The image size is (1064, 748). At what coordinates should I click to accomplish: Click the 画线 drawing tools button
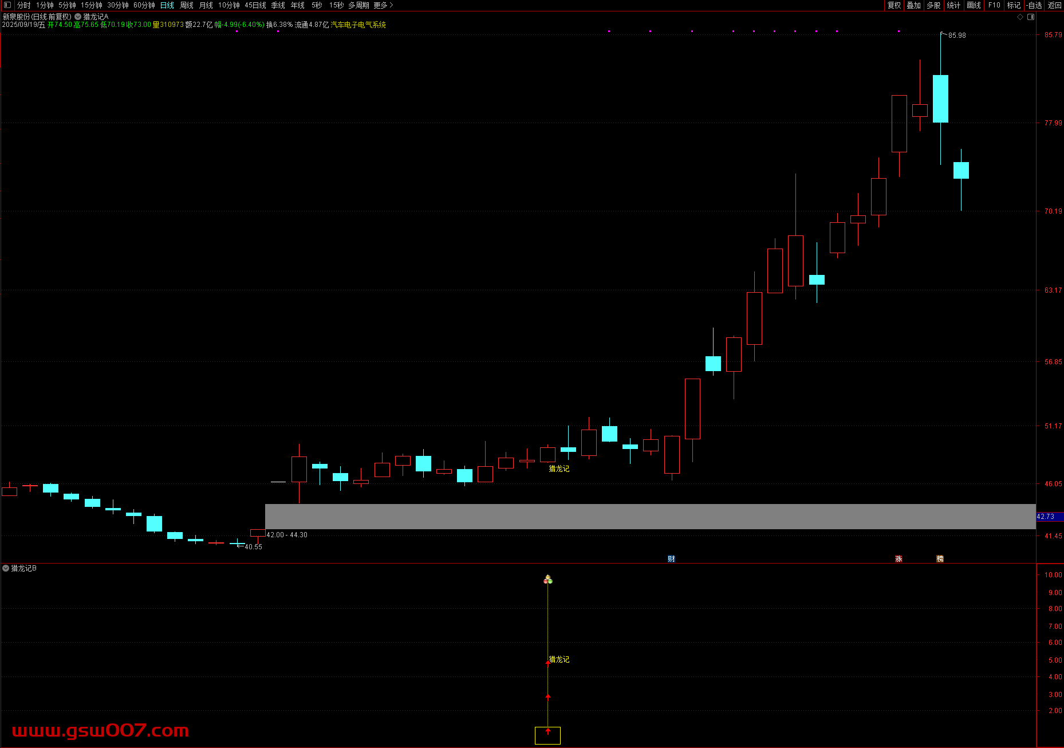tap(974, 5)
